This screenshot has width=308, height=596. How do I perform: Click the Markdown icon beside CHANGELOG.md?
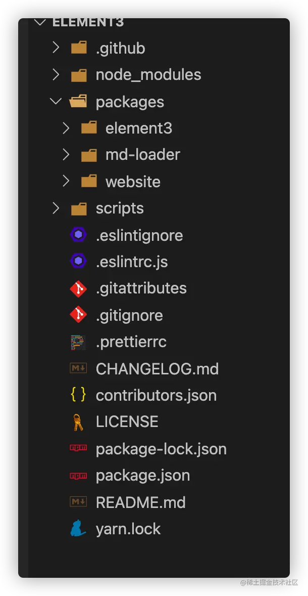pyautogui.click(x=78, y=368)
